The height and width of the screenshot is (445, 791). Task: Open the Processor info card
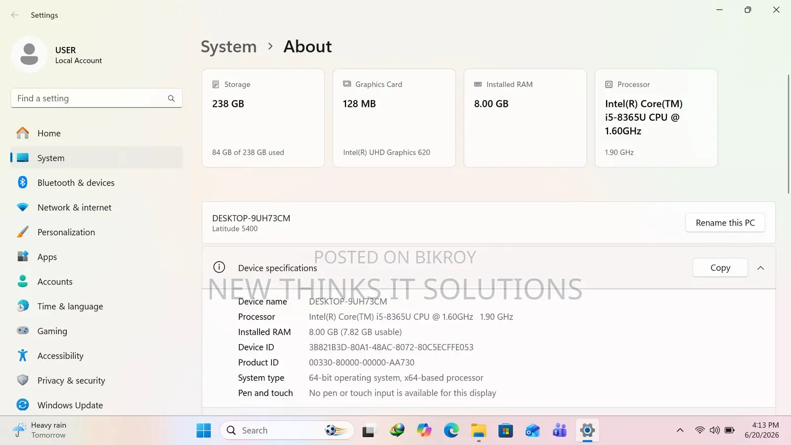(x=656, y=118)
